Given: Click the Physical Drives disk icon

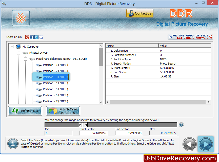Looking at the screenshot, I should pyautogui.click(x=25, y=53).
